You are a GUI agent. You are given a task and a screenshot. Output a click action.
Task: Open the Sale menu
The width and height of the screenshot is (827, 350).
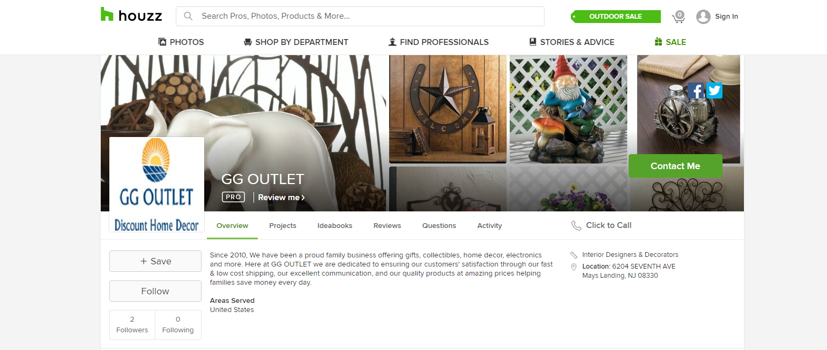tap(670, 42)
